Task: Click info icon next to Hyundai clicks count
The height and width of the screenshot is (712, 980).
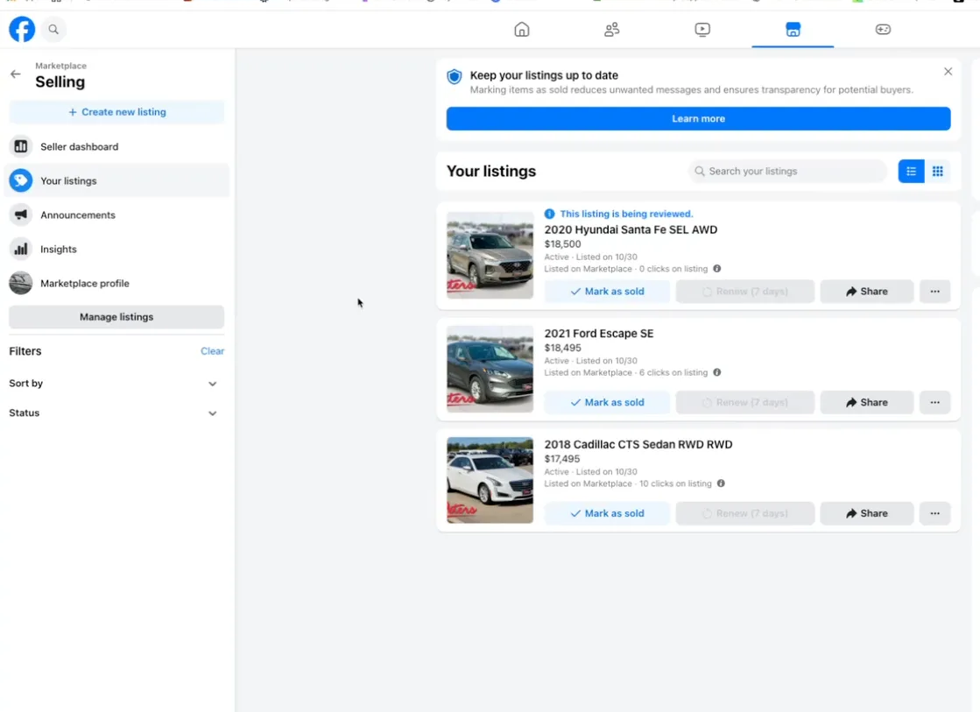Action: [717, 269]
